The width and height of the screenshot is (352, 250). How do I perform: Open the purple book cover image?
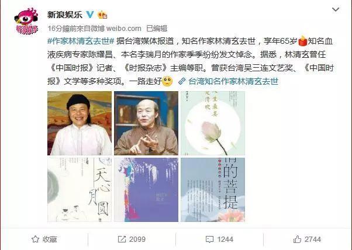[x=146, y=190]
